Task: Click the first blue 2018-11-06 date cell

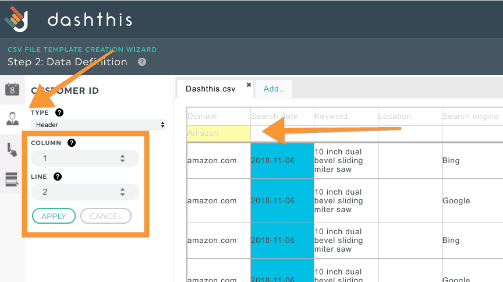Action: pyautogui.click(x=282, y=160)
